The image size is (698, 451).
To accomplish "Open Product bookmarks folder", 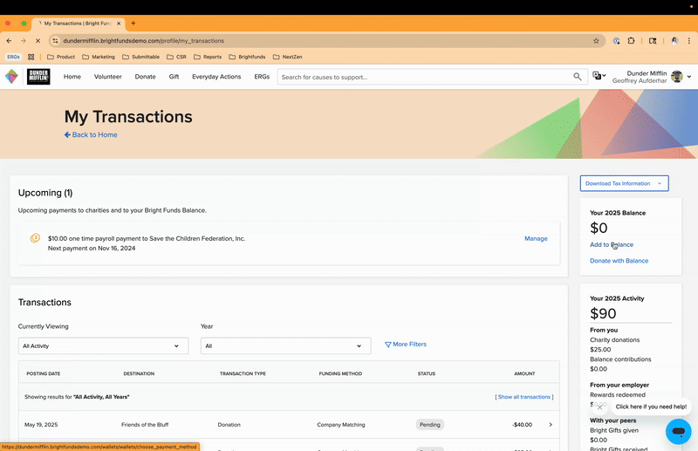I will [x=61, y=57].
